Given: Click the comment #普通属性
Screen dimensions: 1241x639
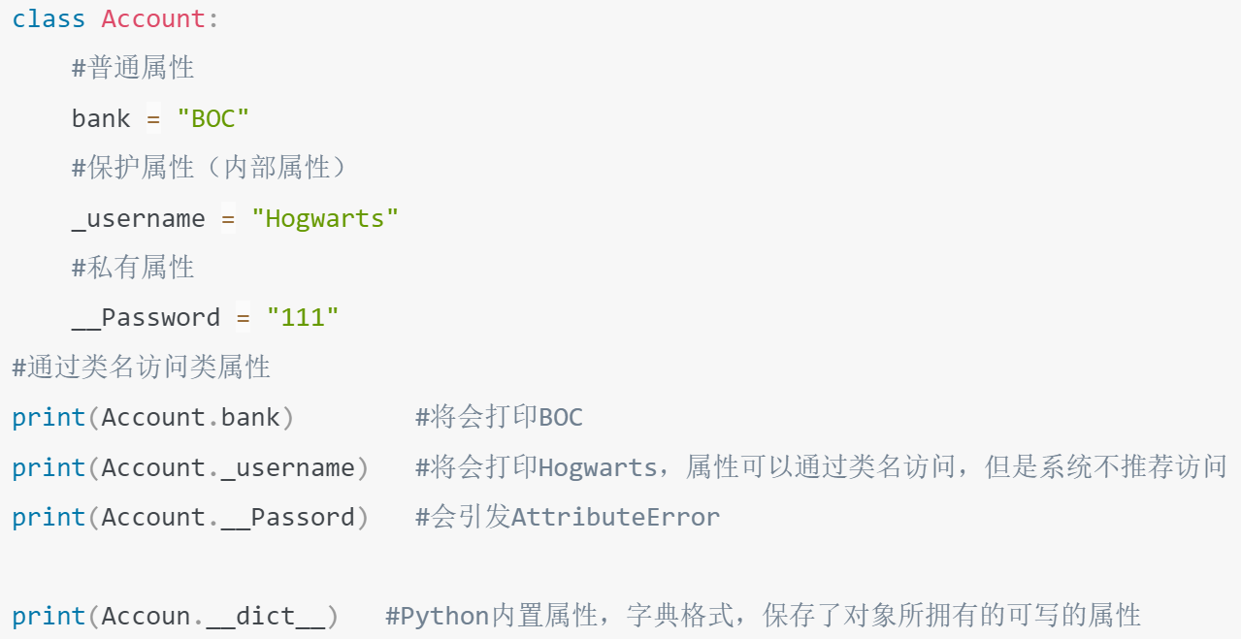Looking at the screenshot, I should click(x=133, y=68).
